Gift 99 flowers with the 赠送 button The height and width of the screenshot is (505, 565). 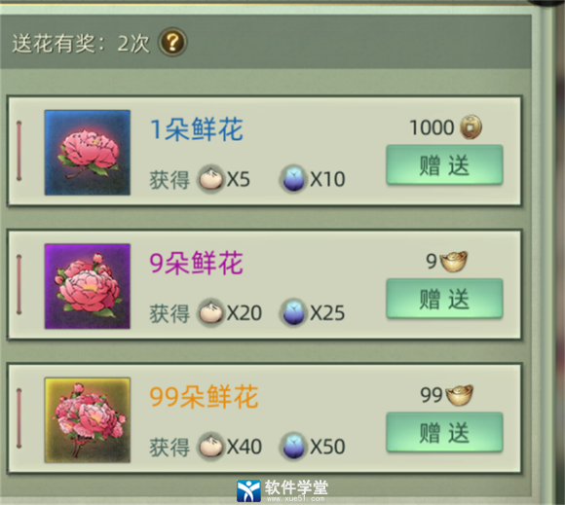(444, 432)
